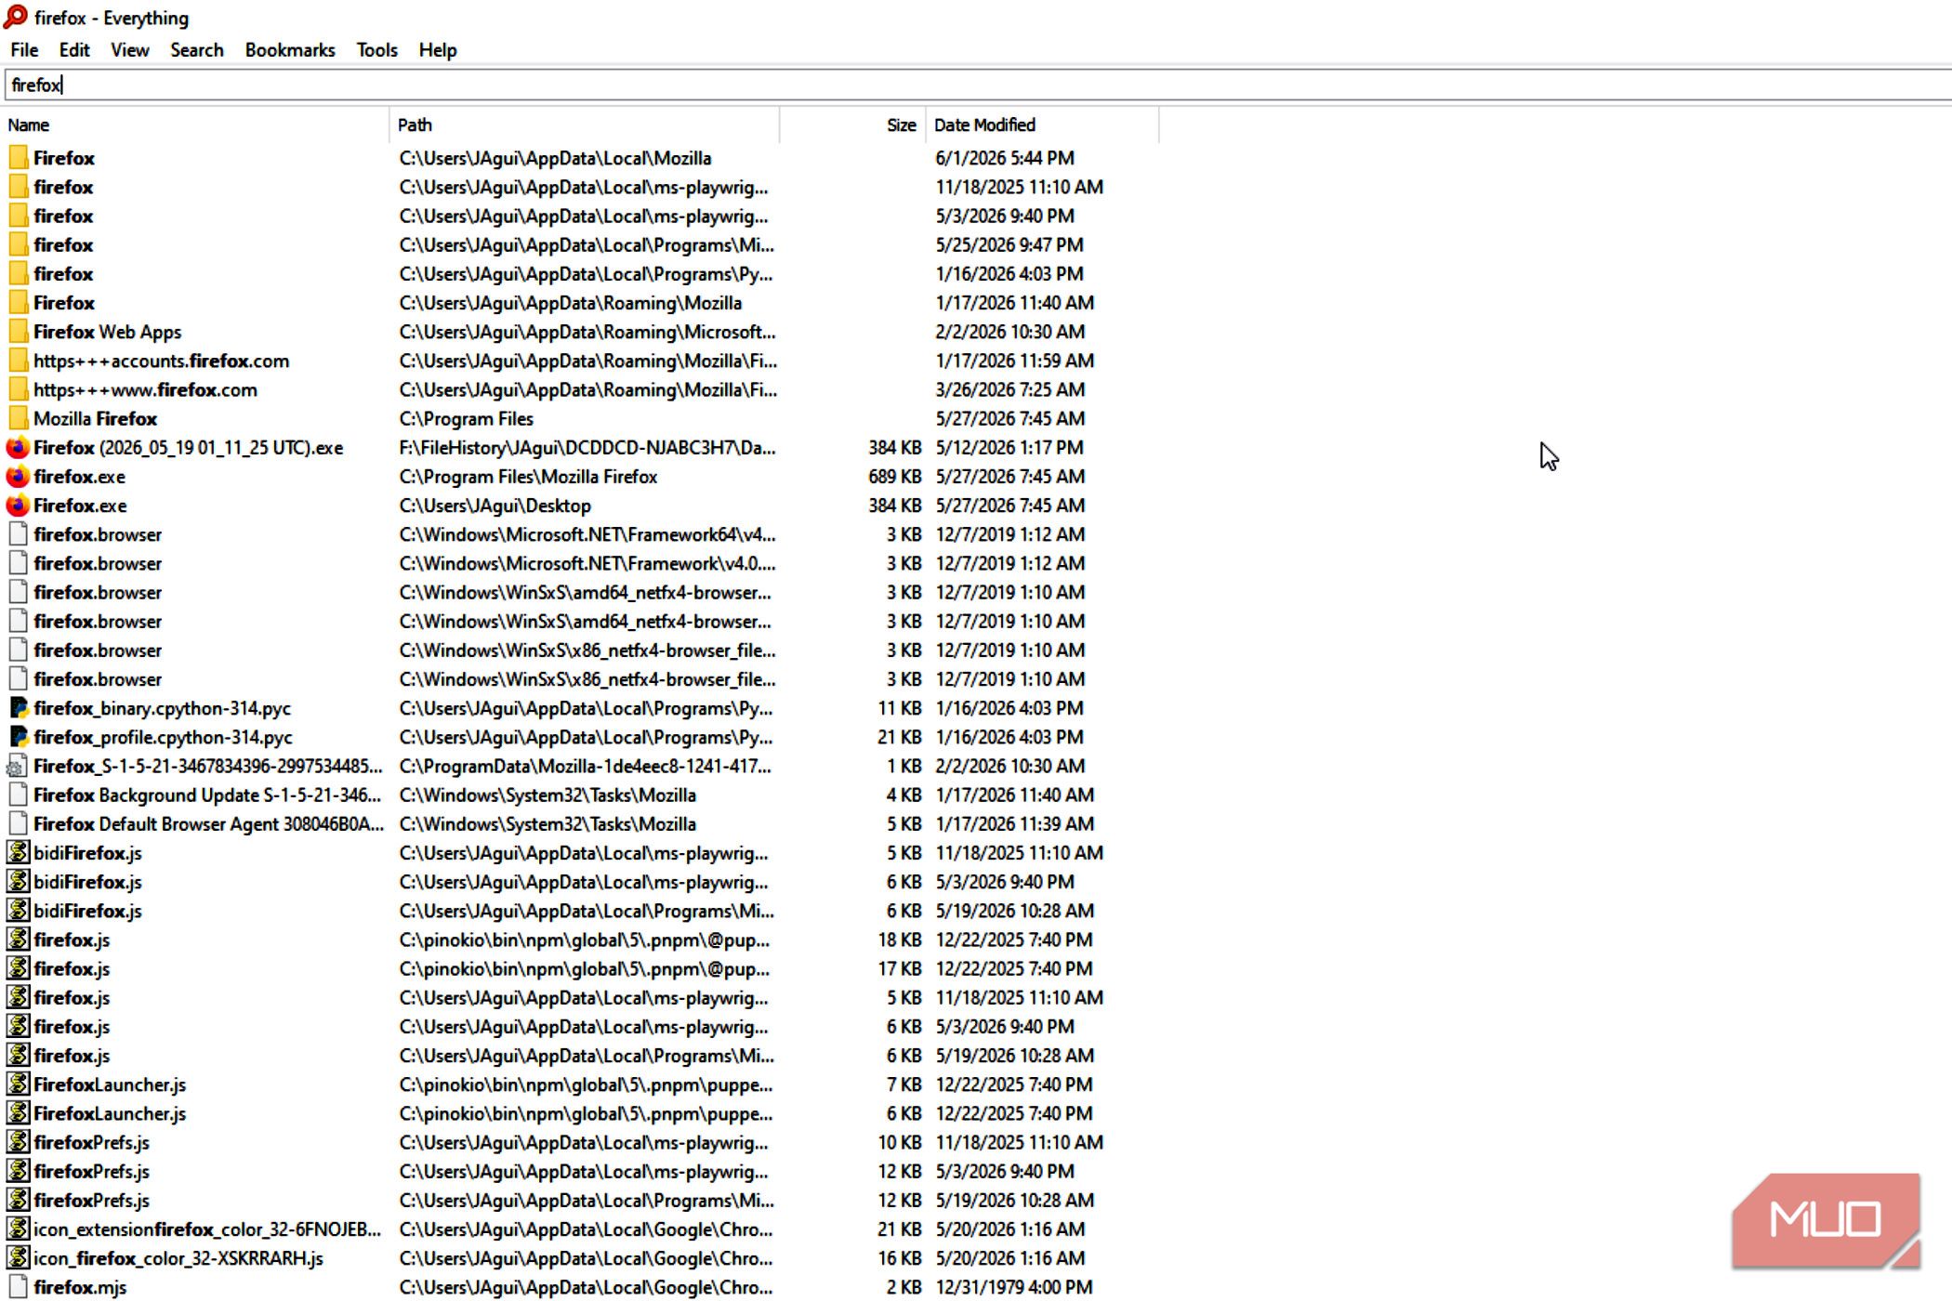
Task: Select folder icon of Firefox in AppData\Roaming\Mozilla
Action: pyautogui.click(x=18, y=303)
